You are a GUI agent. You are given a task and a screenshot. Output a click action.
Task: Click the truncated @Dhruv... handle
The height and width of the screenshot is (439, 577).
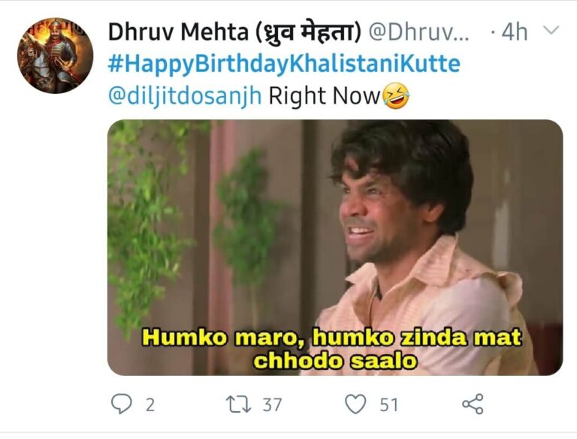(x=418, y=32)
